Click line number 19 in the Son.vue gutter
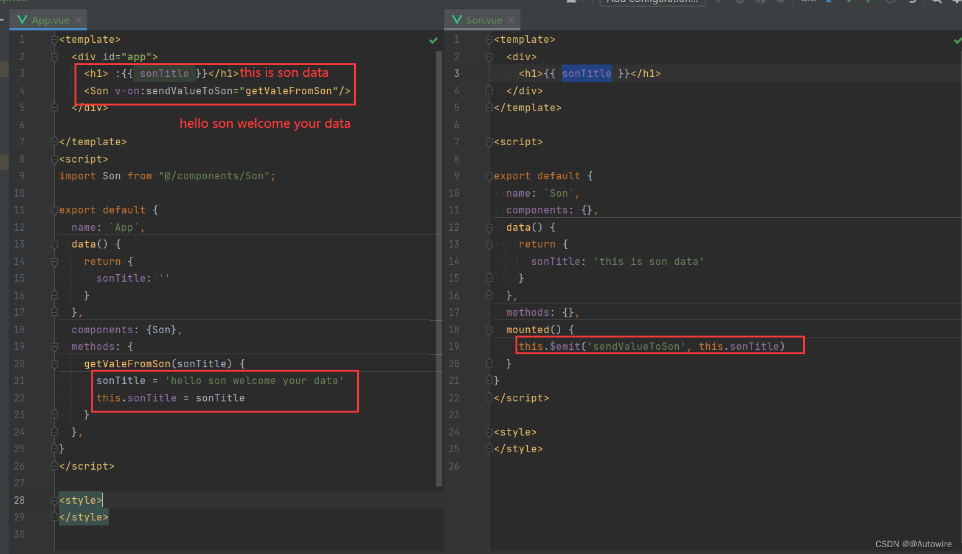 (x=454, y=347)
